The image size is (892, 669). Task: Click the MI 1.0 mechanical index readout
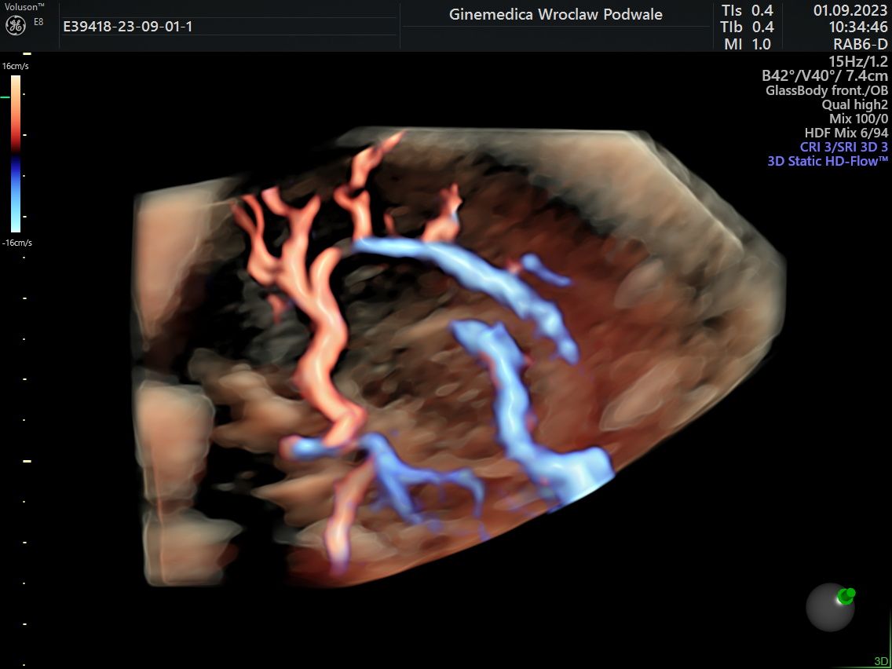click(747, 45)
